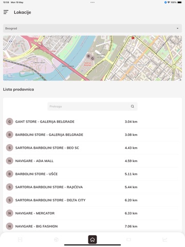Click N avatar for Navigare Ada Mall
185x247 pixels.
tap(10, 161)
